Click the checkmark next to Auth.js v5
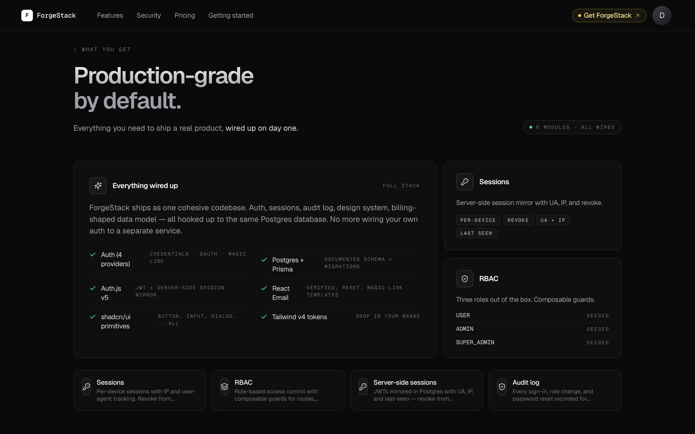The image size is (695, 434). pyautogui.click(x=93, y=288)
